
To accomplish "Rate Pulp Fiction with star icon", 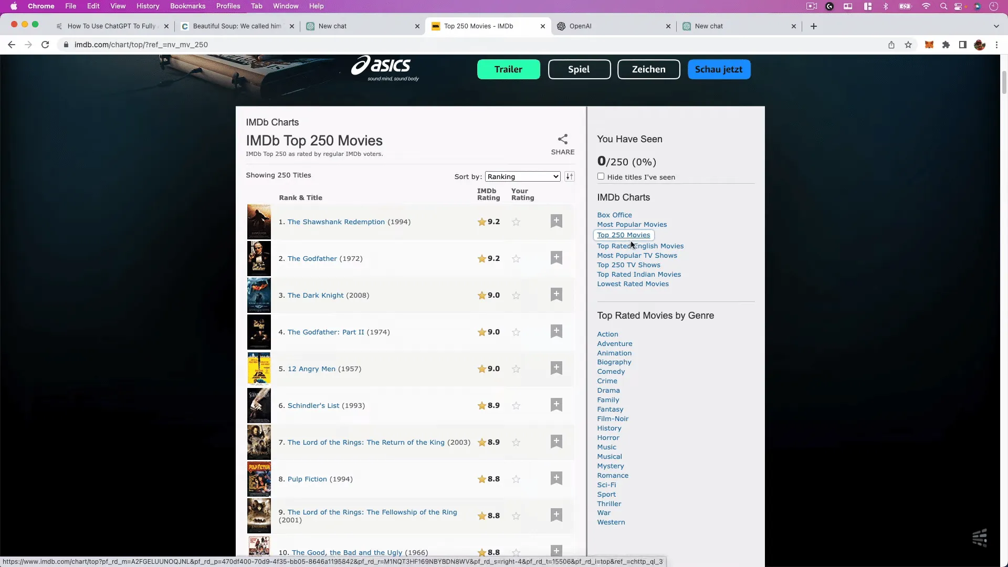I will coord(516,479).
